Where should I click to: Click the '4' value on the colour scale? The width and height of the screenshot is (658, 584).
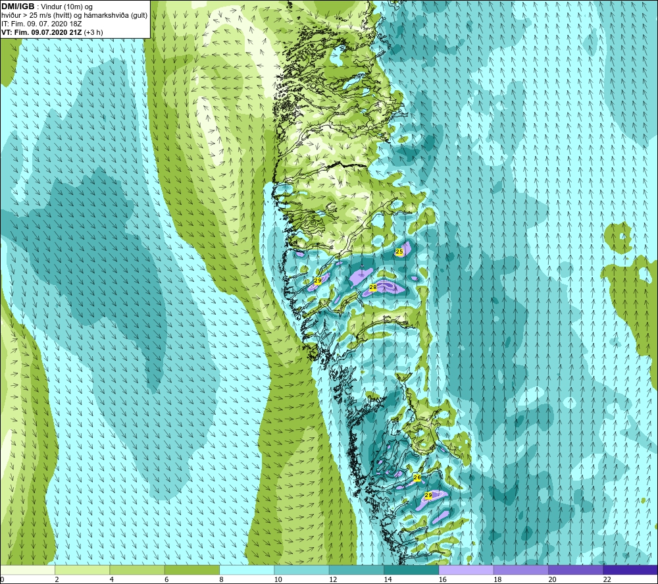click(112, 579)
